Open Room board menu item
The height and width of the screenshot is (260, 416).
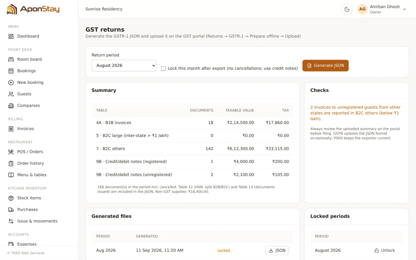pyautogui.click(x=39, y=59)
